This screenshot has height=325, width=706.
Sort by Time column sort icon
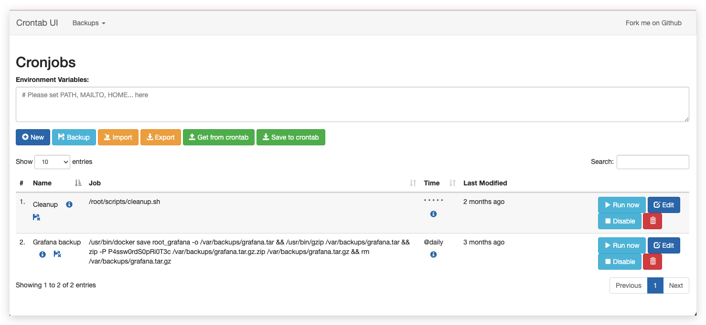click(452, 183)
